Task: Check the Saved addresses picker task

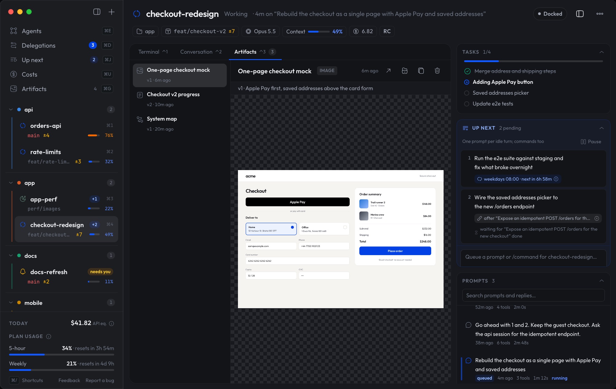Action: [467, 93]
